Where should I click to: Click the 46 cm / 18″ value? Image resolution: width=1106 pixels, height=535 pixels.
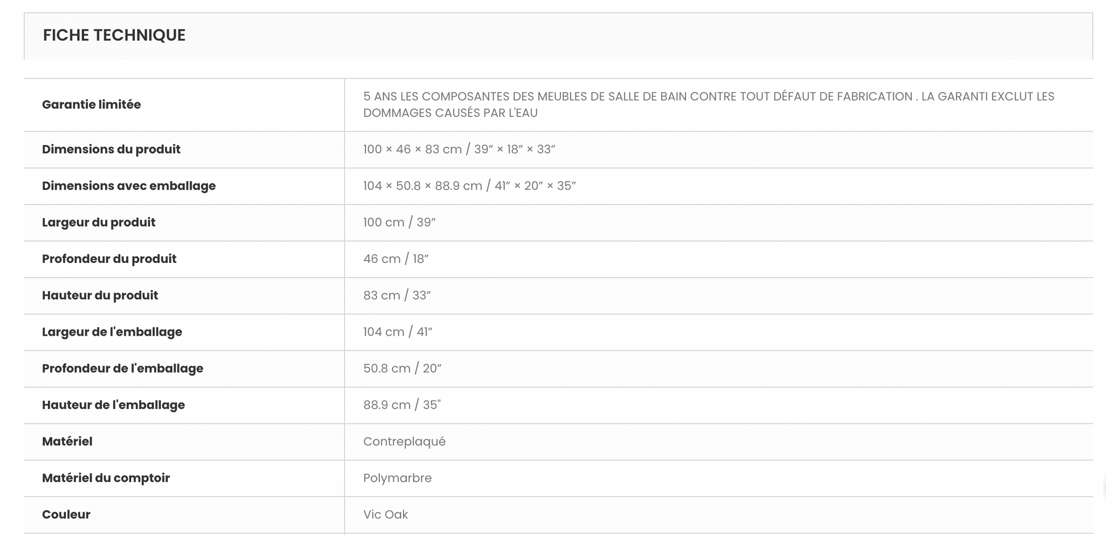pos(396,259)
